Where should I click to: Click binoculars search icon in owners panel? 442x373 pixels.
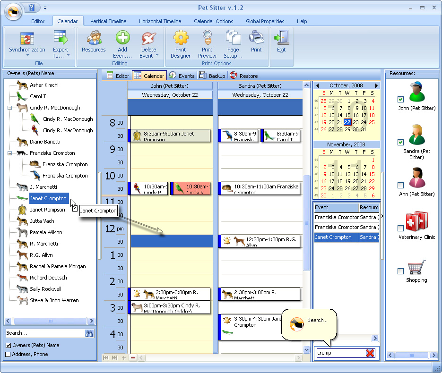click(89, 333)
